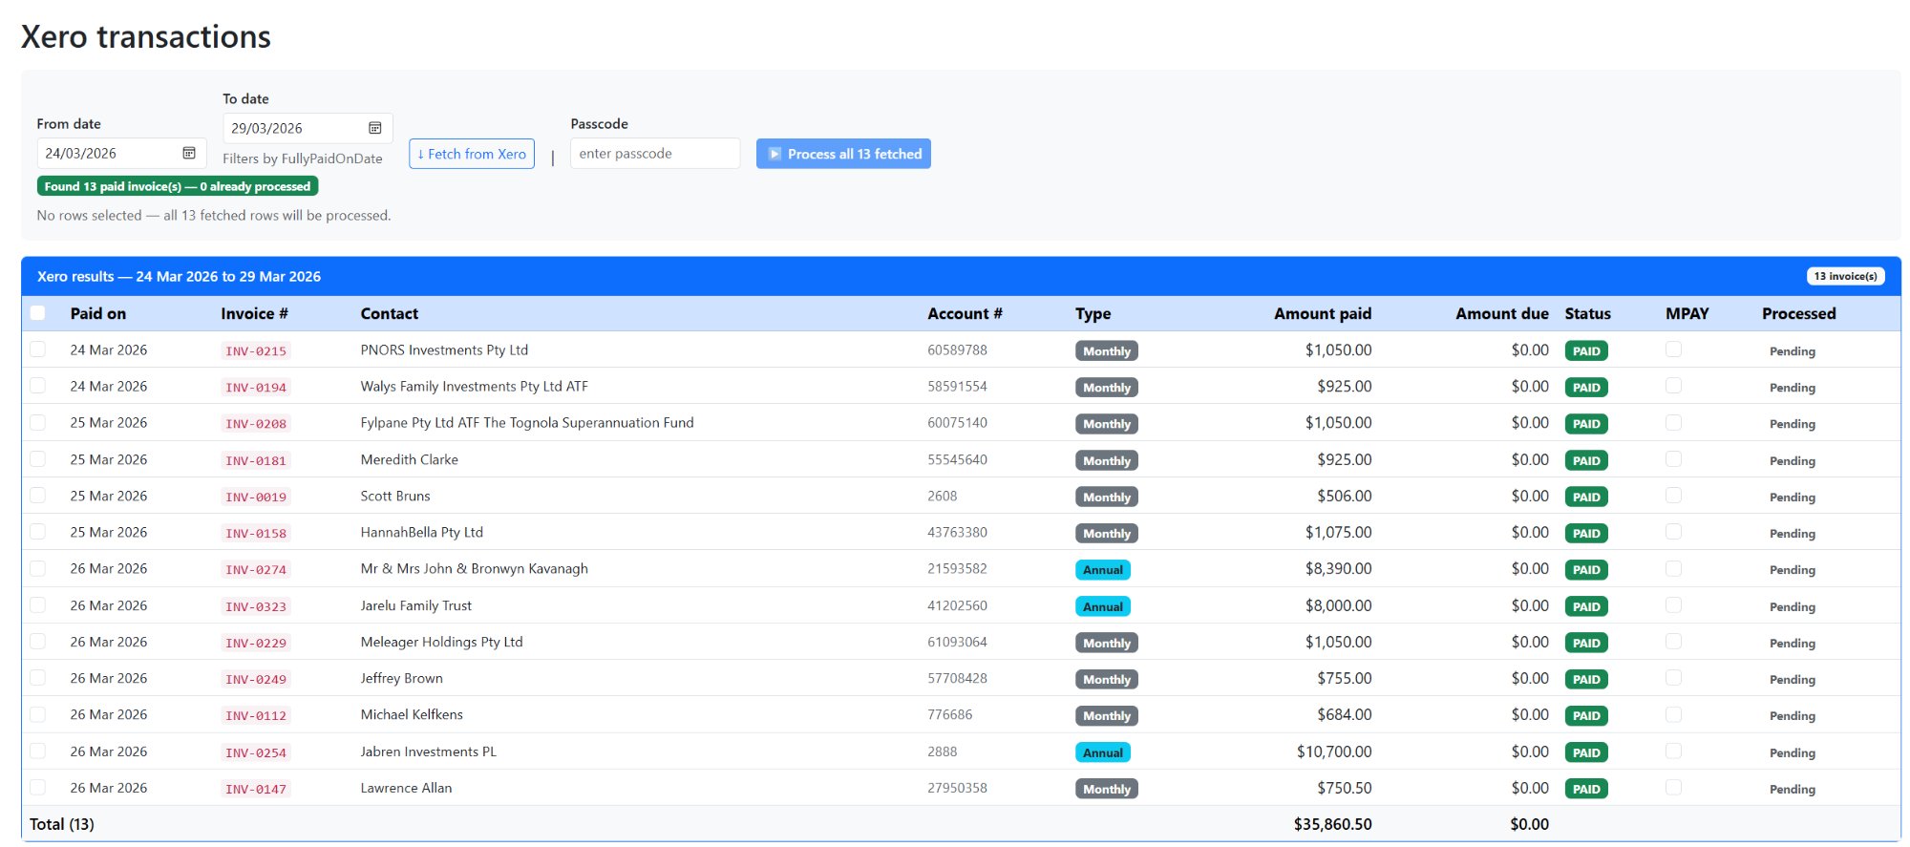1910x847 pixels.
Task: Toggle MPAY checkbox for Fylpane Pty Ltd row
Action: coord(1673,422)
